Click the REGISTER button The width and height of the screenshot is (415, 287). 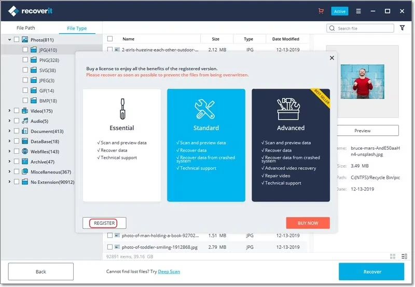(x=104, y=223)
